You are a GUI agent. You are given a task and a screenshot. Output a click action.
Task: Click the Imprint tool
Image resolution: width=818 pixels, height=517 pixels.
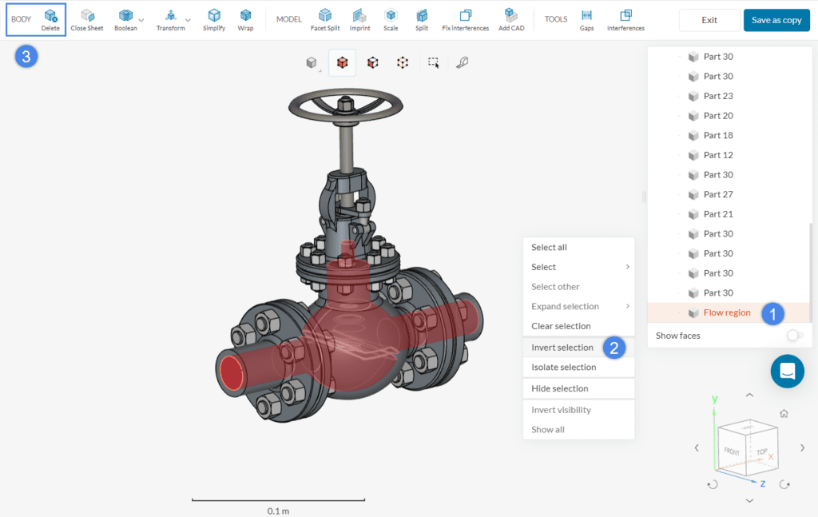359,19
